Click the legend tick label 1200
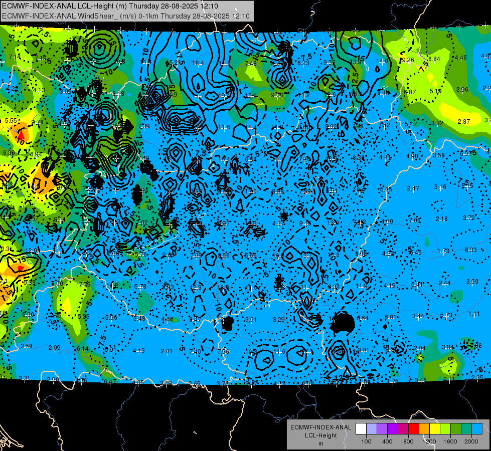491x451 pixels. click(429, 441)
